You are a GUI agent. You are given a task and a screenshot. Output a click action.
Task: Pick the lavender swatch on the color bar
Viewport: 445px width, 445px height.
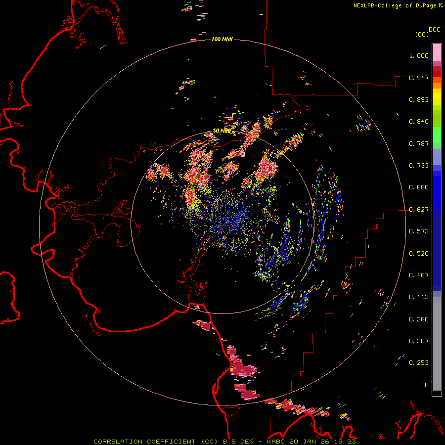click(437, 157)
